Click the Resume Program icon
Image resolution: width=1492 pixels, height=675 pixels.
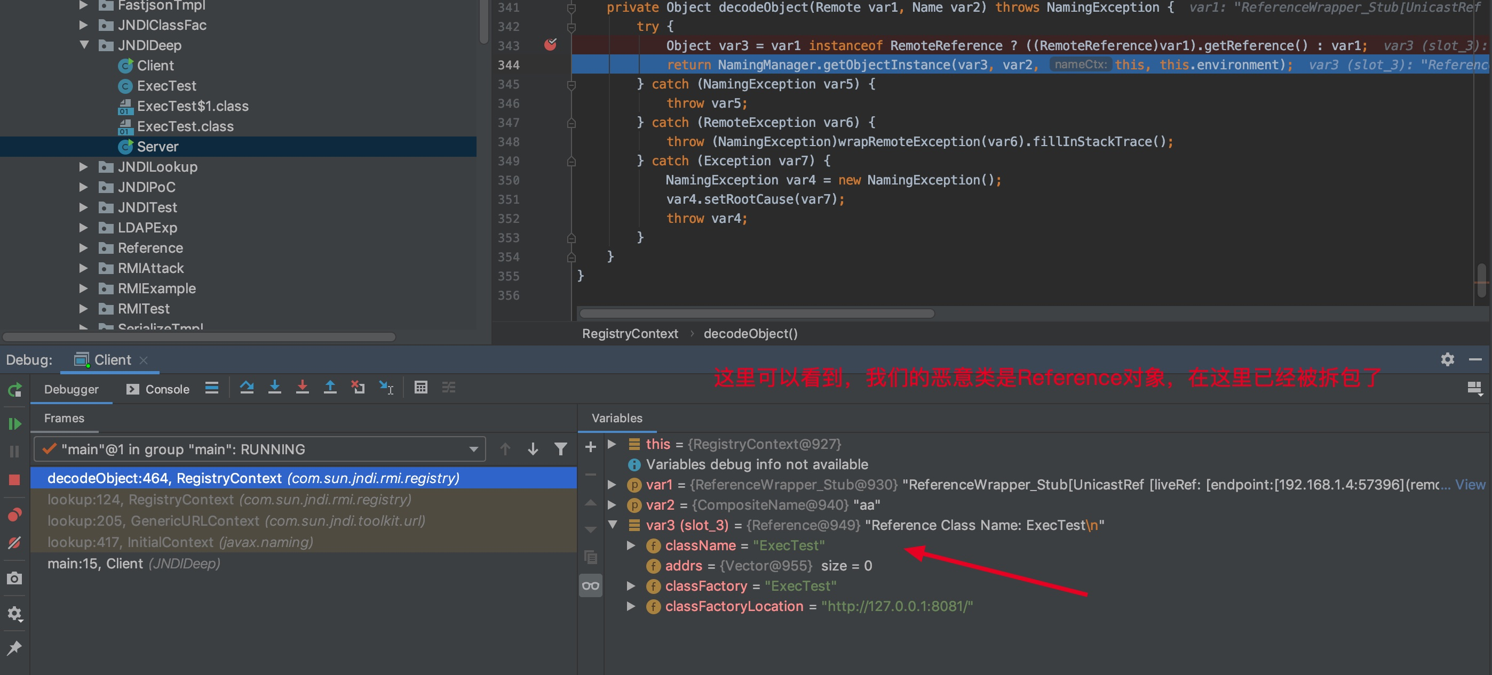tap(14, 424)
